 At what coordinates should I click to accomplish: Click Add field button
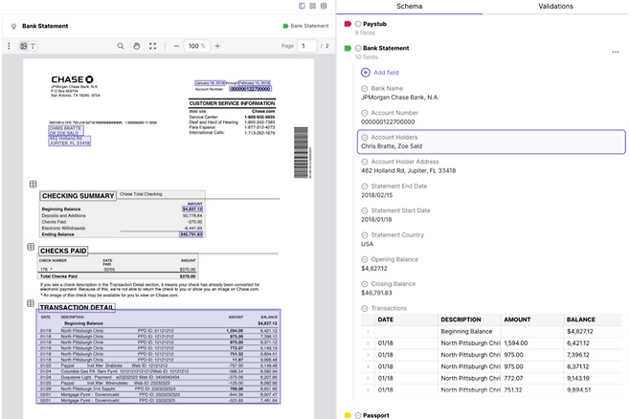[x=378, y=73]
